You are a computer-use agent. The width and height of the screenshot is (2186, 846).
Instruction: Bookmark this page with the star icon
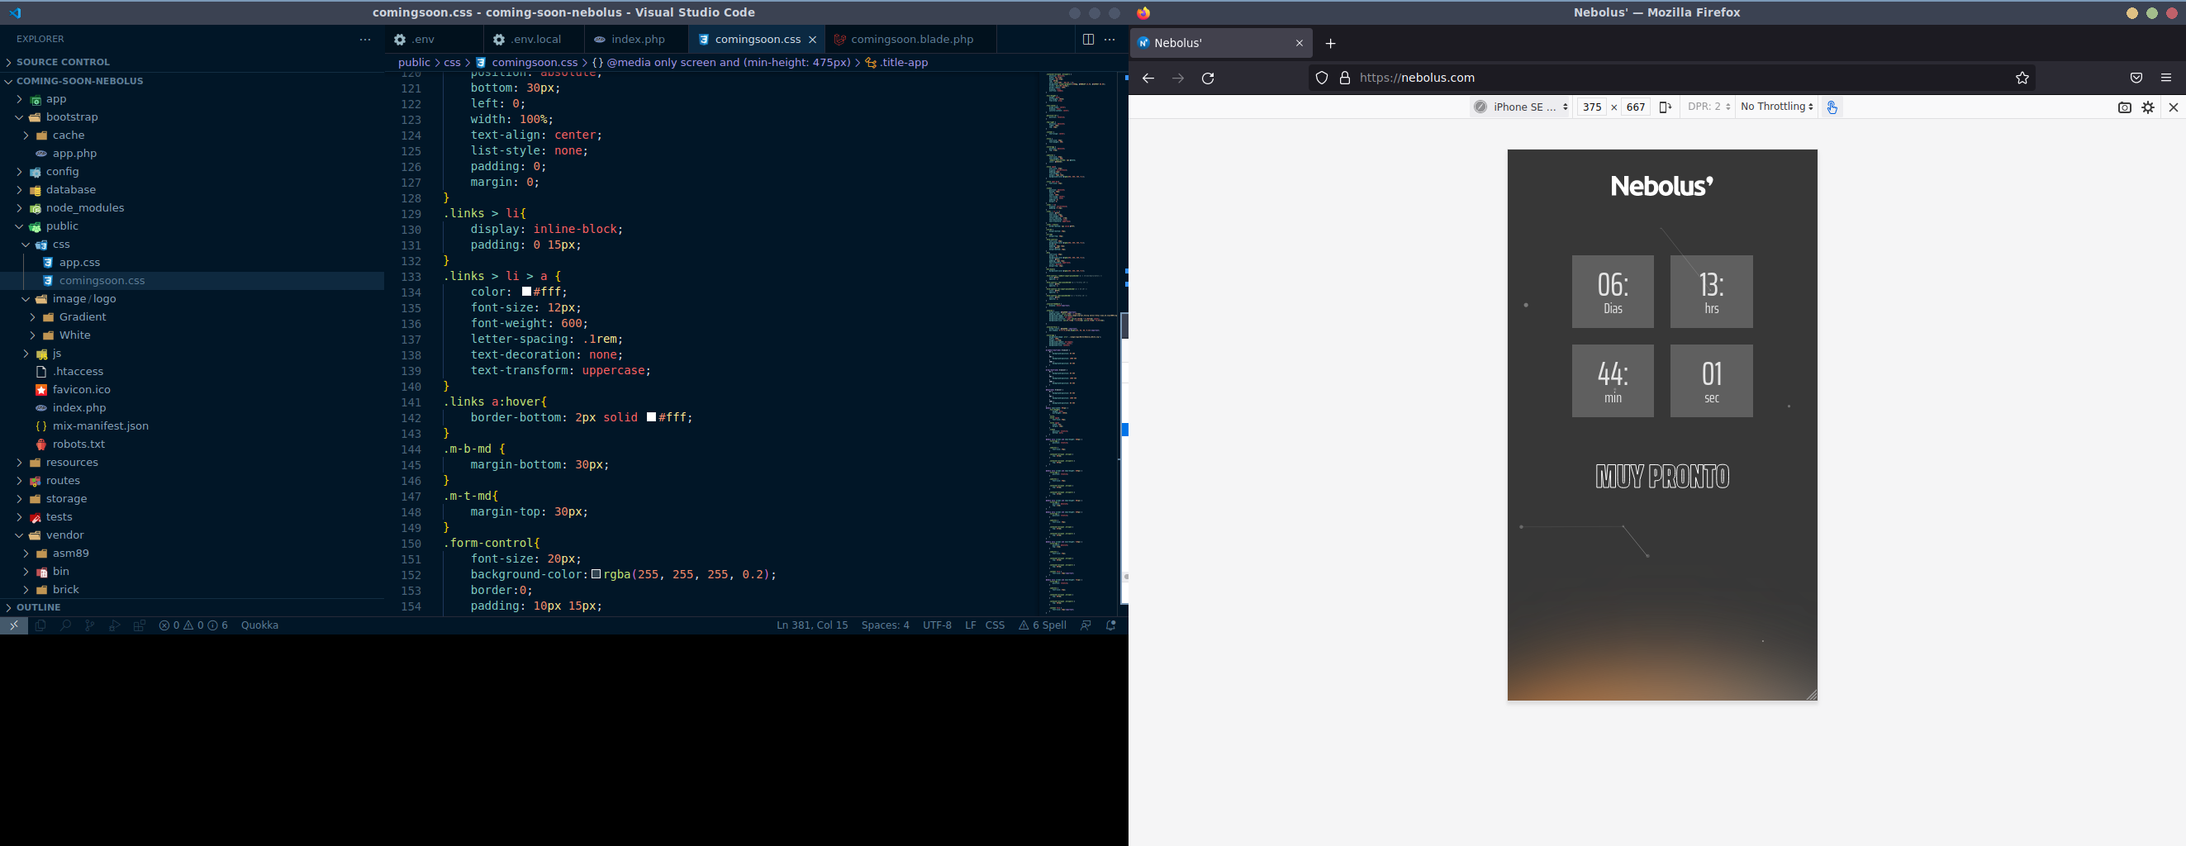click(x=2022, y=78)
